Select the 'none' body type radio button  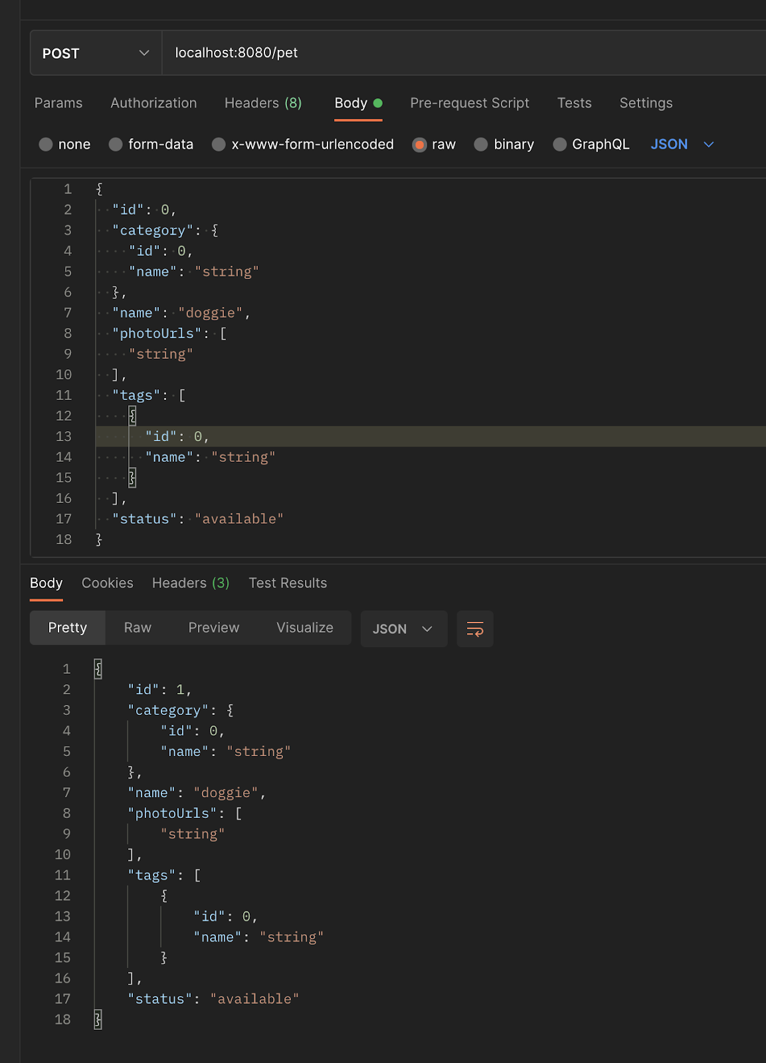point(46,144)
